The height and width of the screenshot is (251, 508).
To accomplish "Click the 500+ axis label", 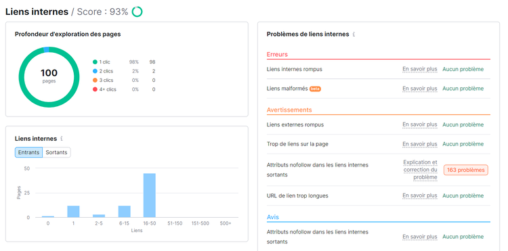I will [226, 223].
